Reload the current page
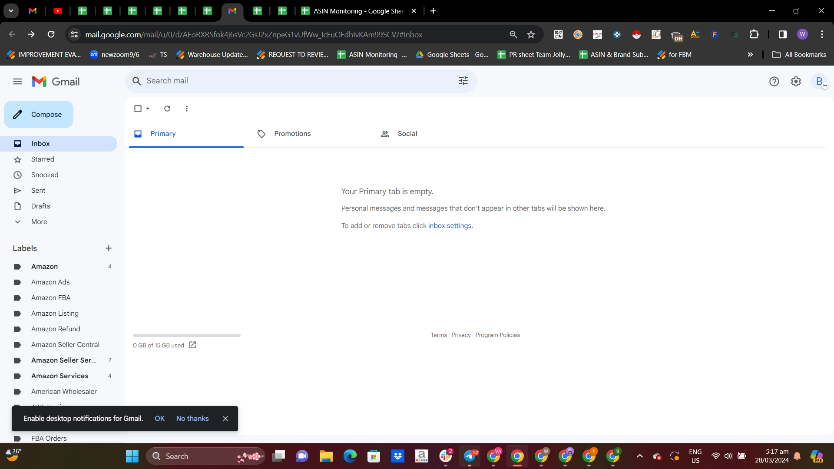The width and height of the screenshot is (834, 469). 51,34
